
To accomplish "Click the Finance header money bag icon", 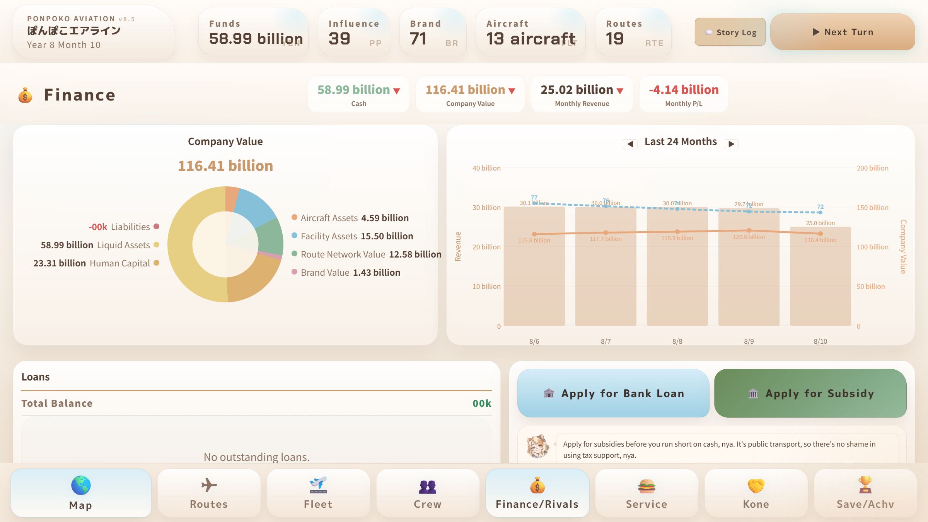I will click(x=25, y=95).
